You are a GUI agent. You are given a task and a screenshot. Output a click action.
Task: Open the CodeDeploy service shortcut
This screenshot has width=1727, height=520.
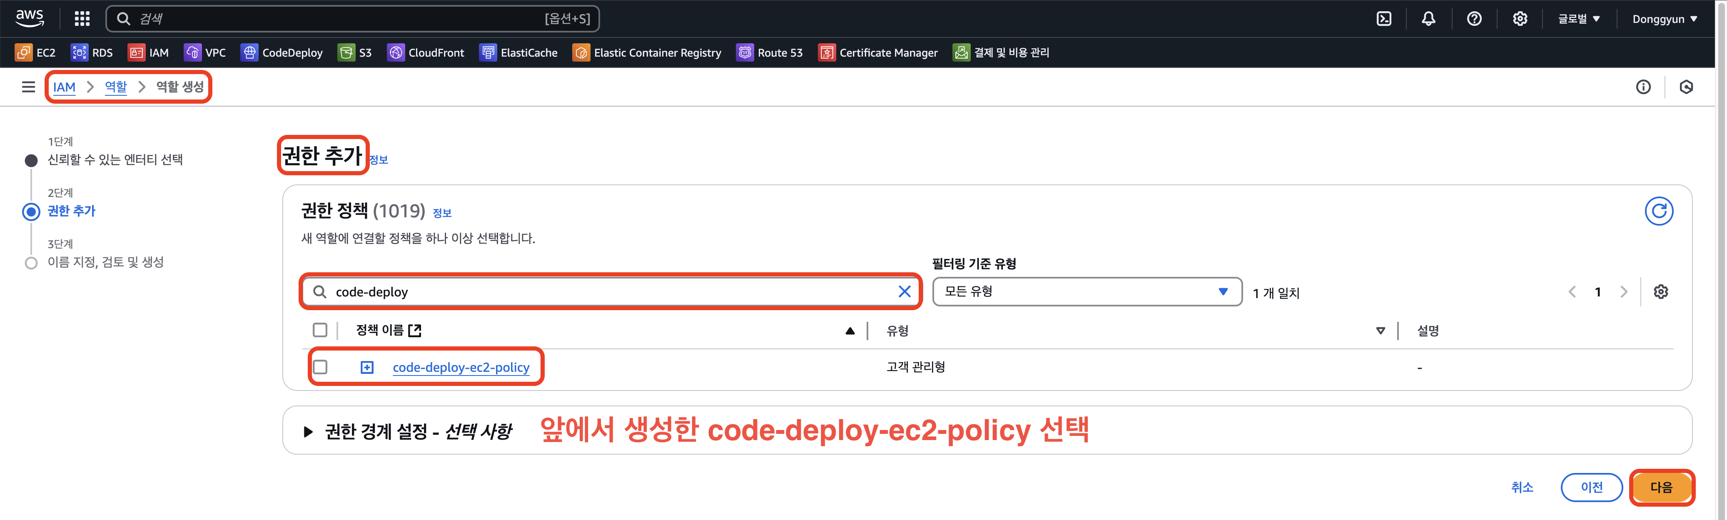click(x=282, y=52)
